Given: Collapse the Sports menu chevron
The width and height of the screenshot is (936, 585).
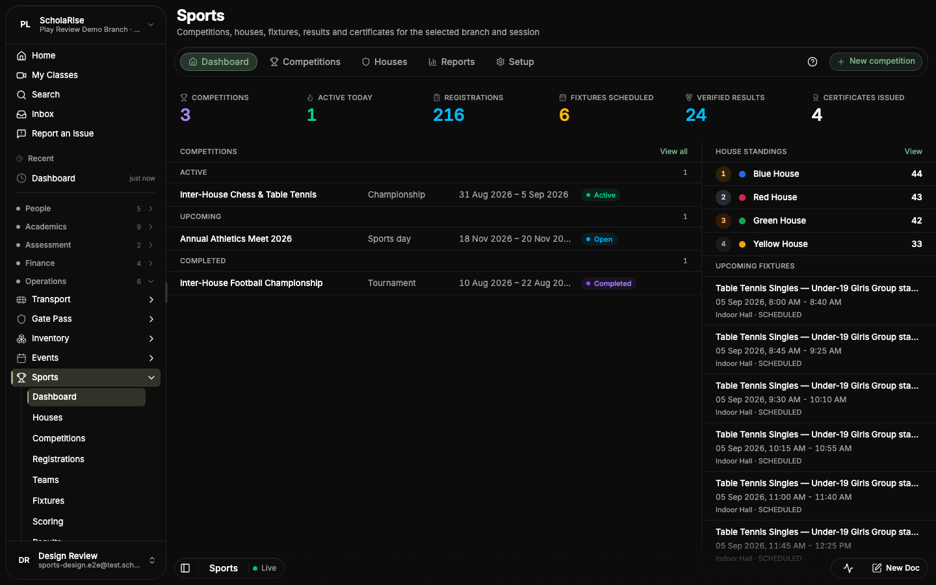Looking at the screenshot, I should click(x=151, y=378).
